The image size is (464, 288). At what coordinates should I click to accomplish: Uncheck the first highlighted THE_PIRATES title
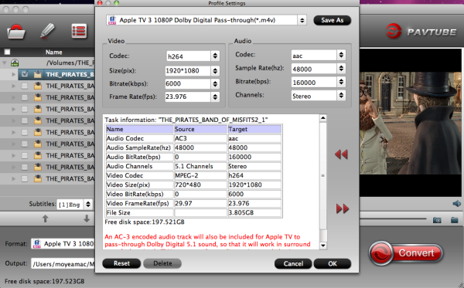click(25, 74)
